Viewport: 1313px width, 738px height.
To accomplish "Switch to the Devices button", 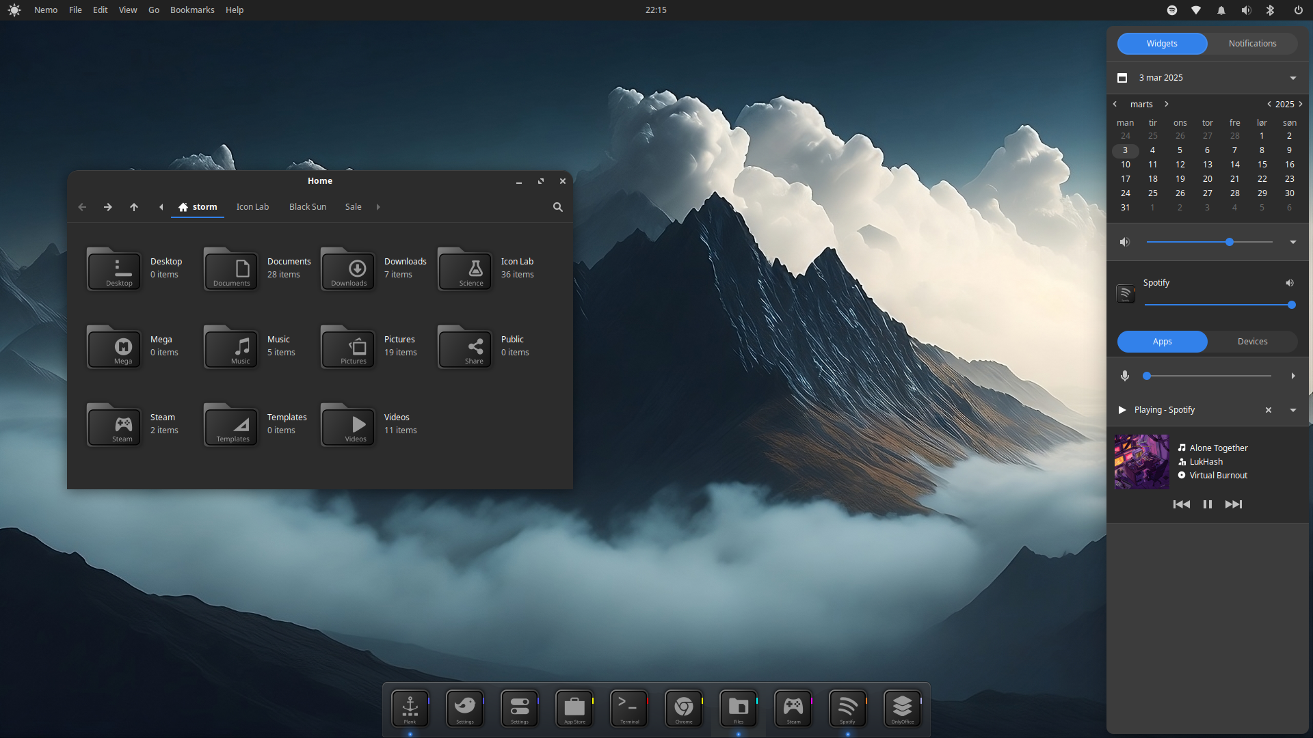I will point(1252,342).
